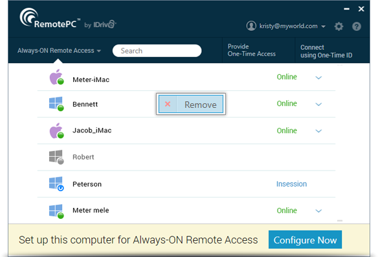The height and width of the screenshot is (257, 378).
Task: Click the Windows icon for Peterson
Action: 56,184
